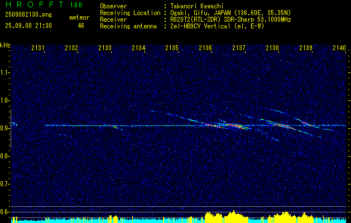The image size is (351, 223).
Task: Click the 'Receiver' field label
Action: click(x=113, y=20)
